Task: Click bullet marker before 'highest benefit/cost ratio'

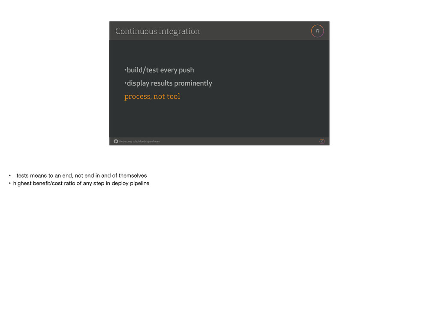Action: 10,183
